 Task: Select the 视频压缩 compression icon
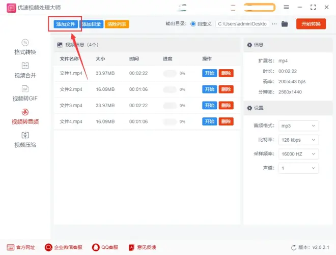click(25, 135)
